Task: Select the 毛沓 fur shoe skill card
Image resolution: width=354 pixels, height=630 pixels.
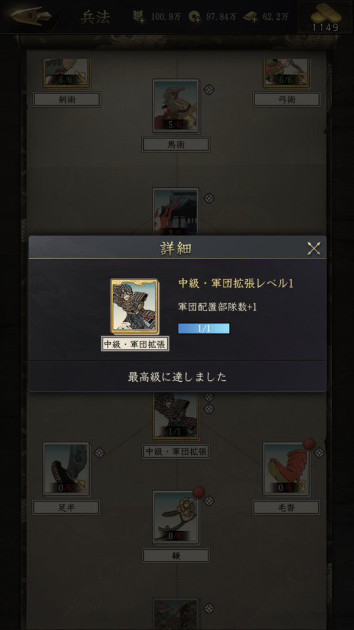Action: [286, 469]
